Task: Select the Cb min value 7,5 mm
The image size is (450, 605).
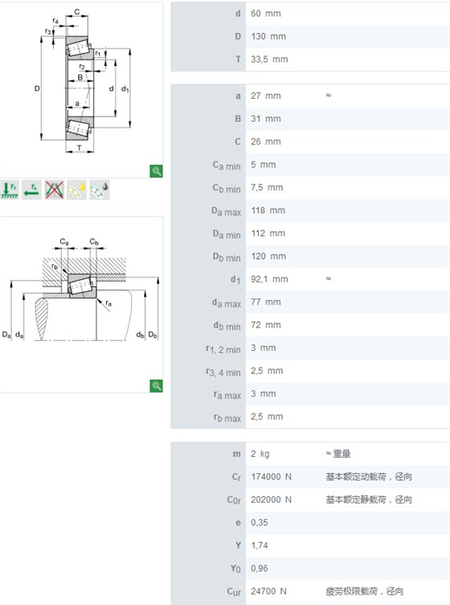Action: click(267, 187)
